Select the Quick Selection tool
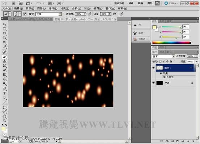 coord(4,38)
